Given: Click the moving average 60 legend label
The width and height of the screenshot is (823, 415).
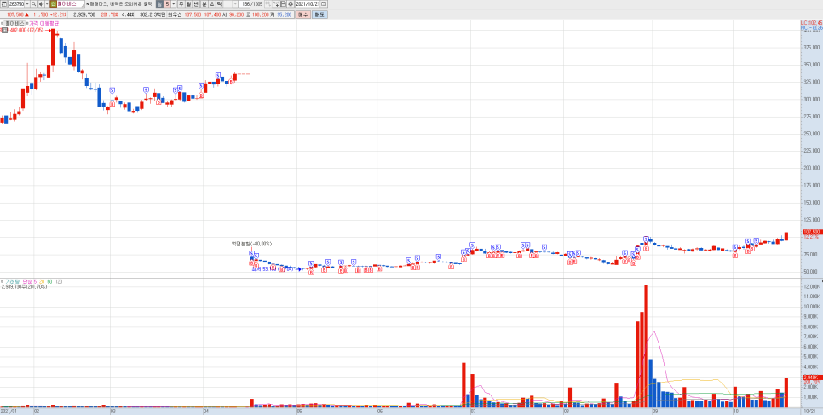Looking at the screenshot, I should [49, 281].
